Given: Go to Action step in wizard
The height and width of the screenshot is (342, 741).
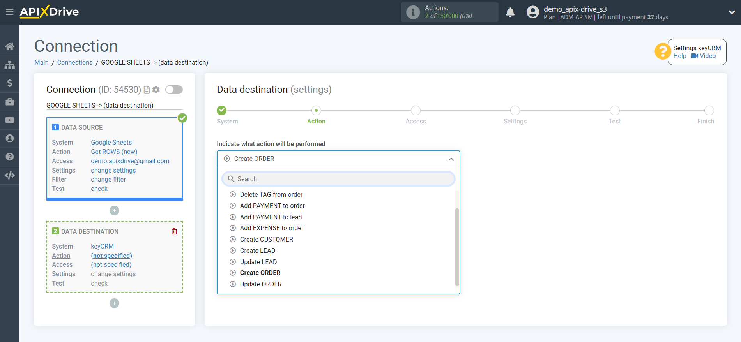Looking at the screenshot, I should (316, 111).
